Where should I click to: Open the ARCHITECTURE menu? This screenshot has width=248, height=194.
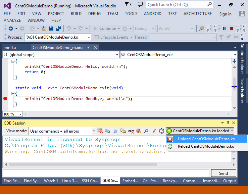pos(198,14)
